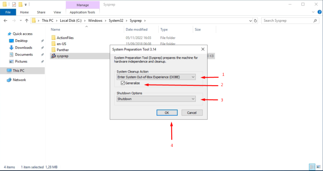323x171 pixels.
Task: Go up one folder level arrow
Action: click(25, 21)
